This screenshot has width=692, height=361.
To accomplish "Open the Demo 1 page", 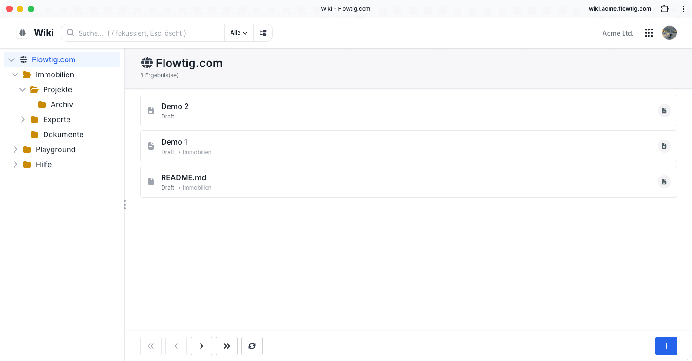I will (x=174, y=142).
